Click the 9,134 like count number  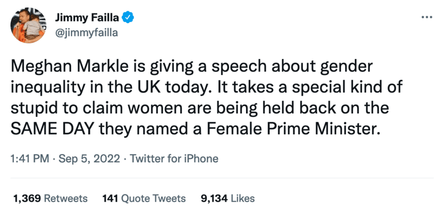coord(215,198)
